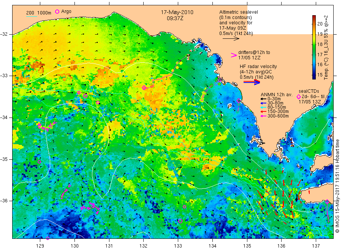Click large Argo circle near 36.5°S 133°E

tap(180, 221)
